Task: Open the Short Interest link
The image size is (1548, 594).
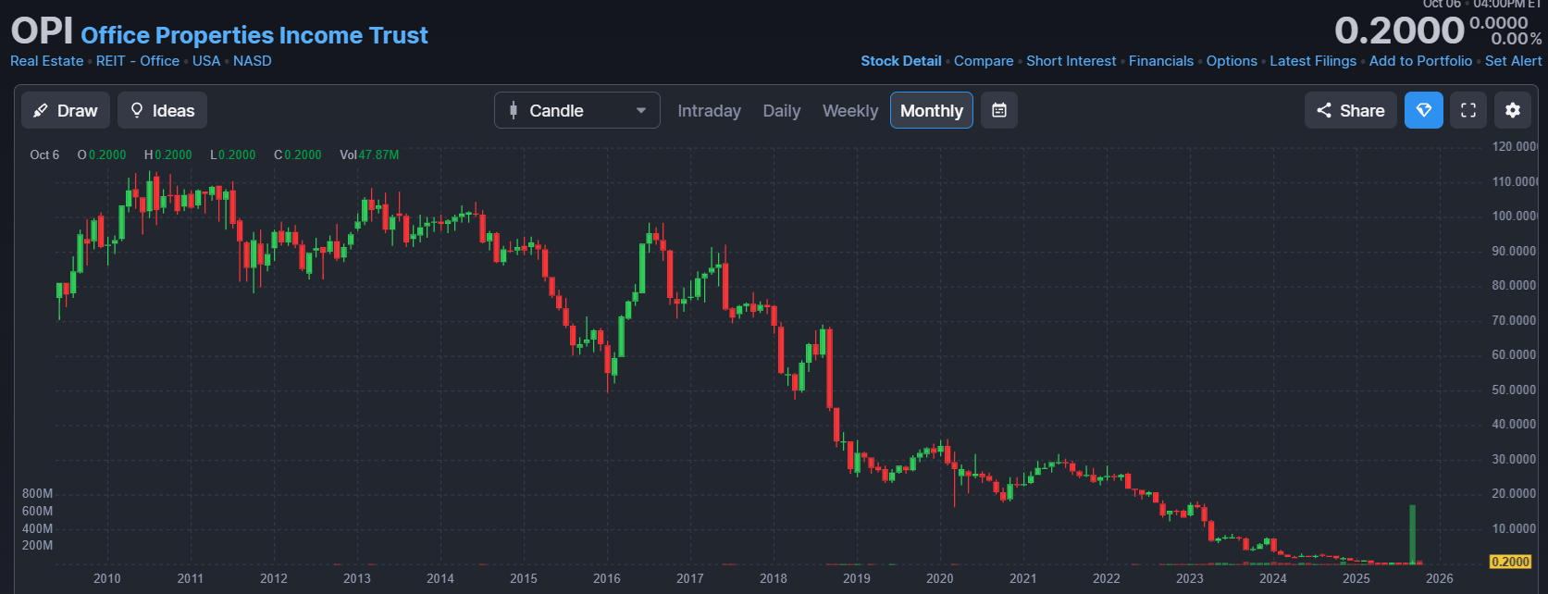Action: click(1071, 61)
